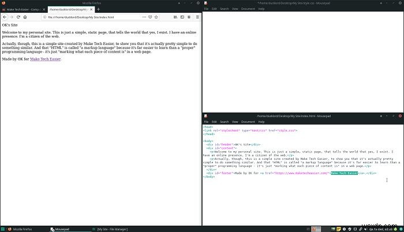Click the style.css Mousepad window icon

pos(205,3)
